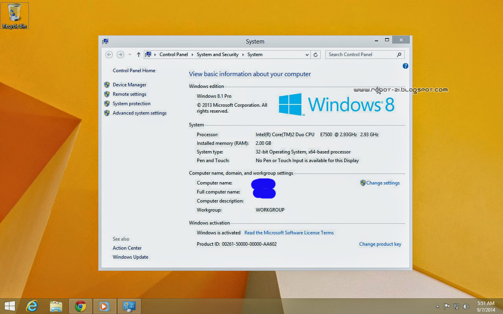Click the network tray icon
This screenshot has width=503, height=314.
pyautogui.click(x=457, y=307)
